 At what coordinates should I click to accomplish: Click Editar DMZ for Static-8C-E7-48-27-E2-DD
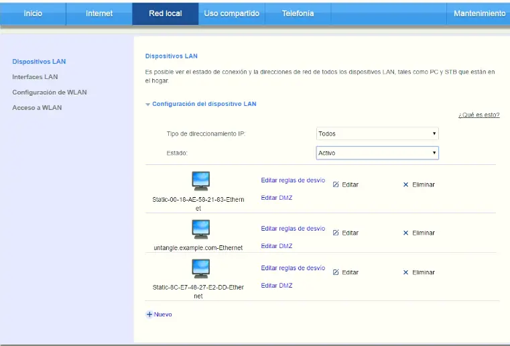(277, 285)
